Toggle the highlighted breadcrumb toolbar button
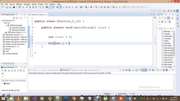The image size is (180, 101). (x=50, y=7)
